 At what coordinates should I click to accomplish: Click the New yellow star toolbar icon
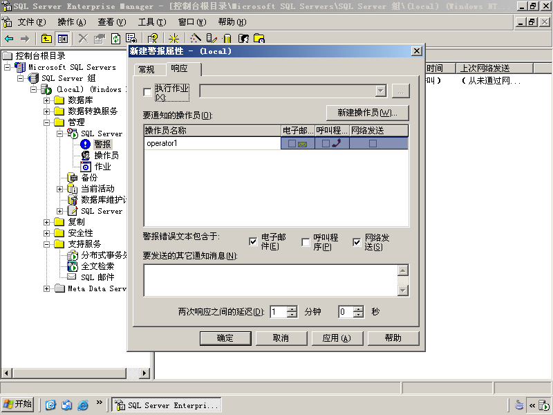point(174,39)
